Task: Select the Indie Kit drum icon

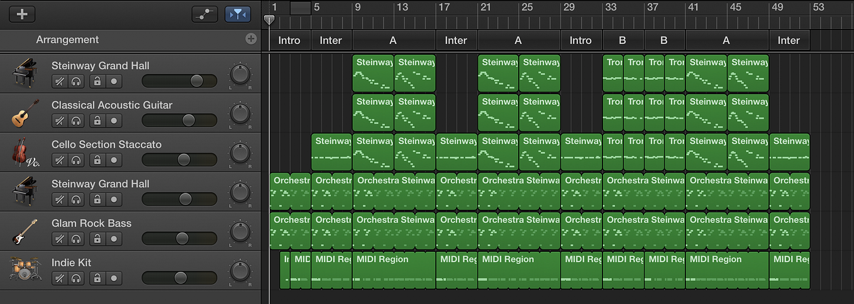Action: point(26,270)
